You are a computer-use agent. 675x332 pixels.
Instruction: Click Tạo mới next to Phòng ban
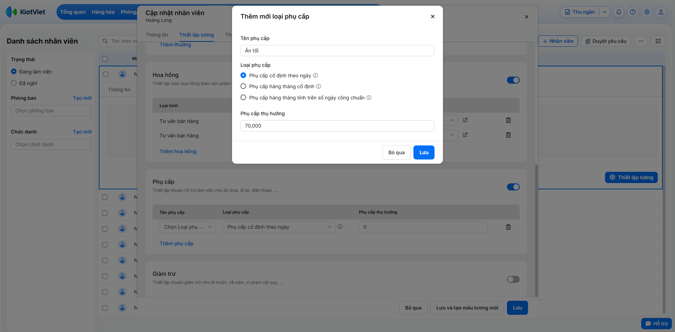82,98
